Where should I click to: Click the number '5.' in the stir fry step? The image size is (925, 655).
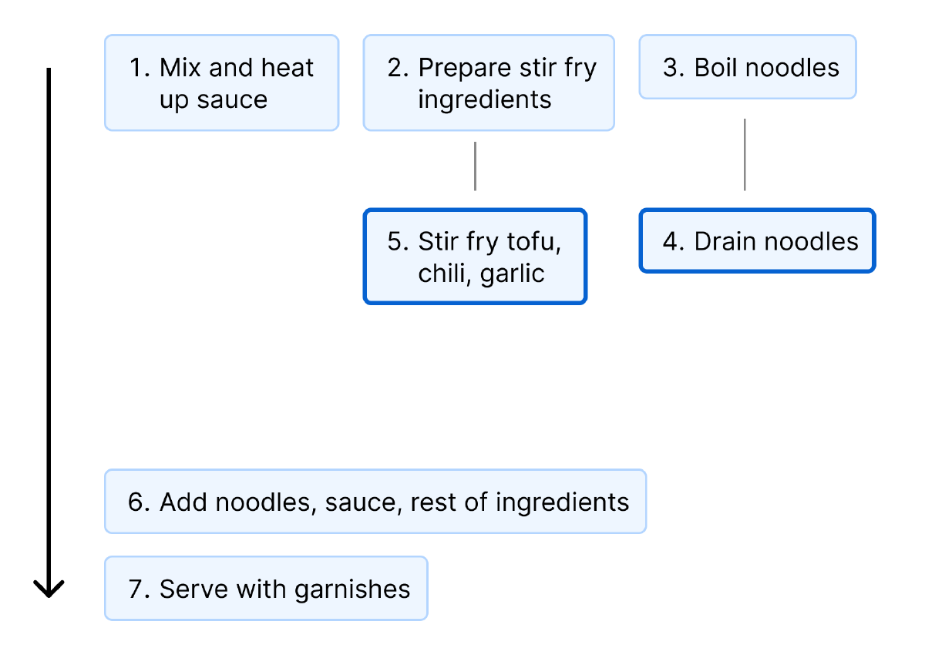click(398, 241)
